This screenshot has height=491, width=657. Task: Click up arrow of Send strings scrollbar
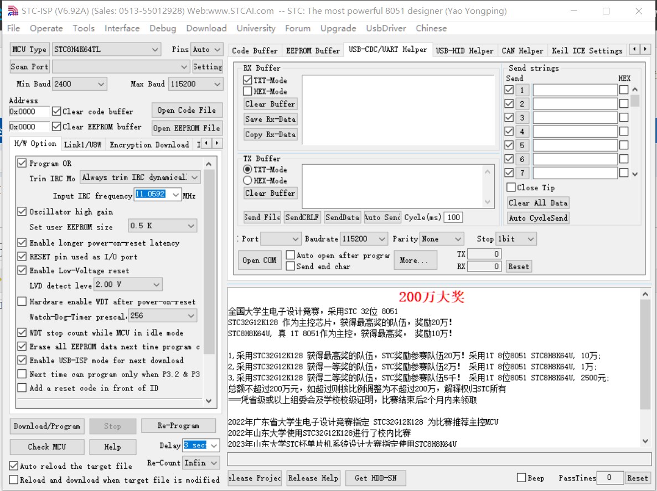click(635, 90)
